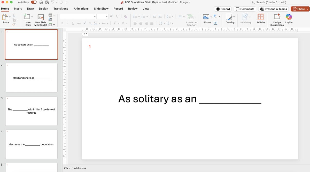310x172 pixels.
Task: Expand the New Slide layout arrow
Action: tap(32, 17)
